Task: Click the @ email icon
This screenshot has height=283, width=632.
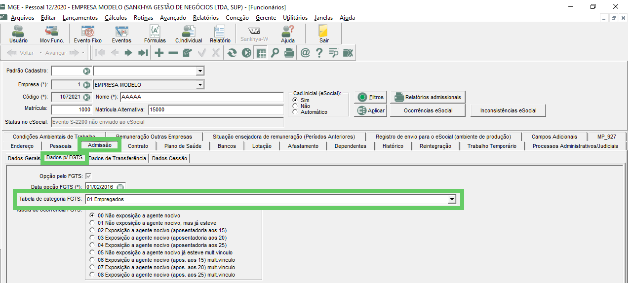Action: point(305,53)
